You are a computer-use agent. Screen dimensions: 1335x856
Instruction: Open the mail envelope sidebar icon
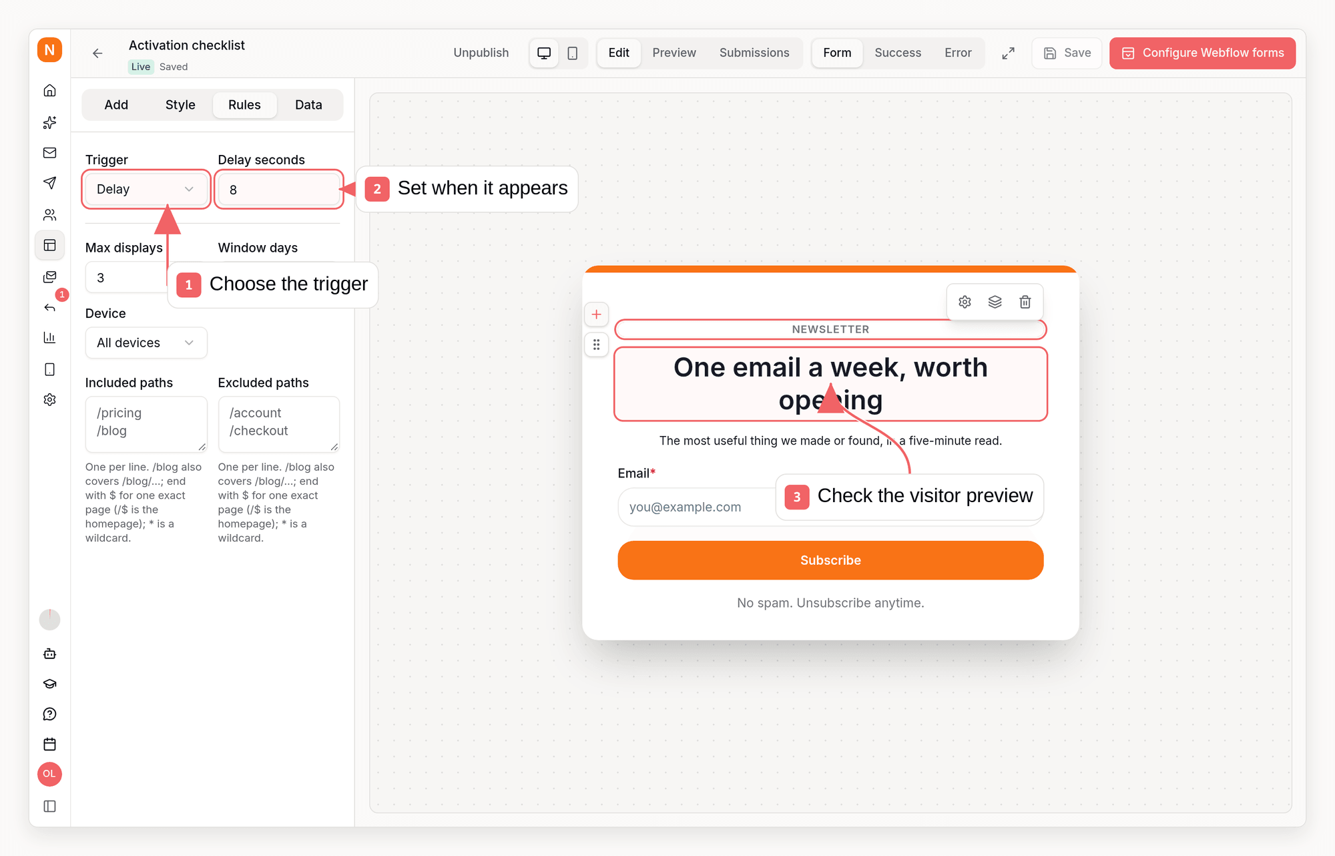click(x=49, y=153)
